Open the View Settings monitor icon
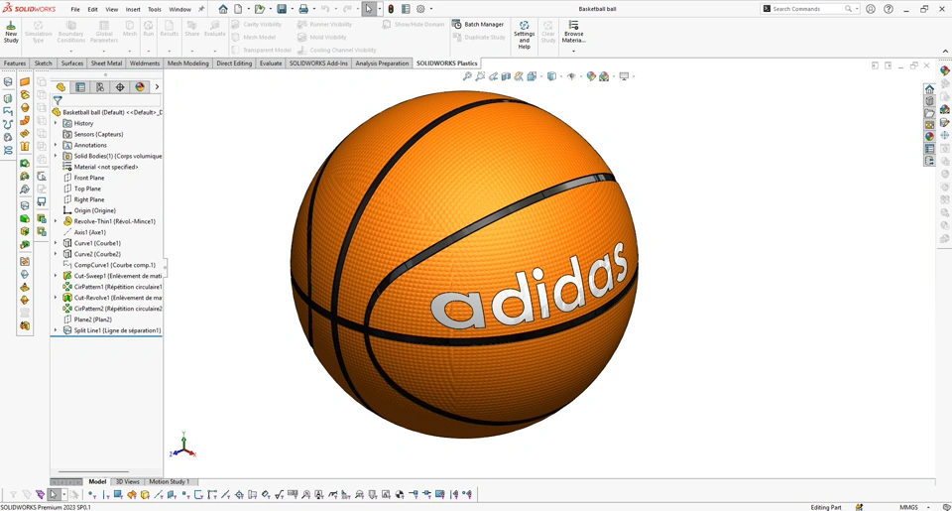This screenshot has width=952, height=511. 624,76
